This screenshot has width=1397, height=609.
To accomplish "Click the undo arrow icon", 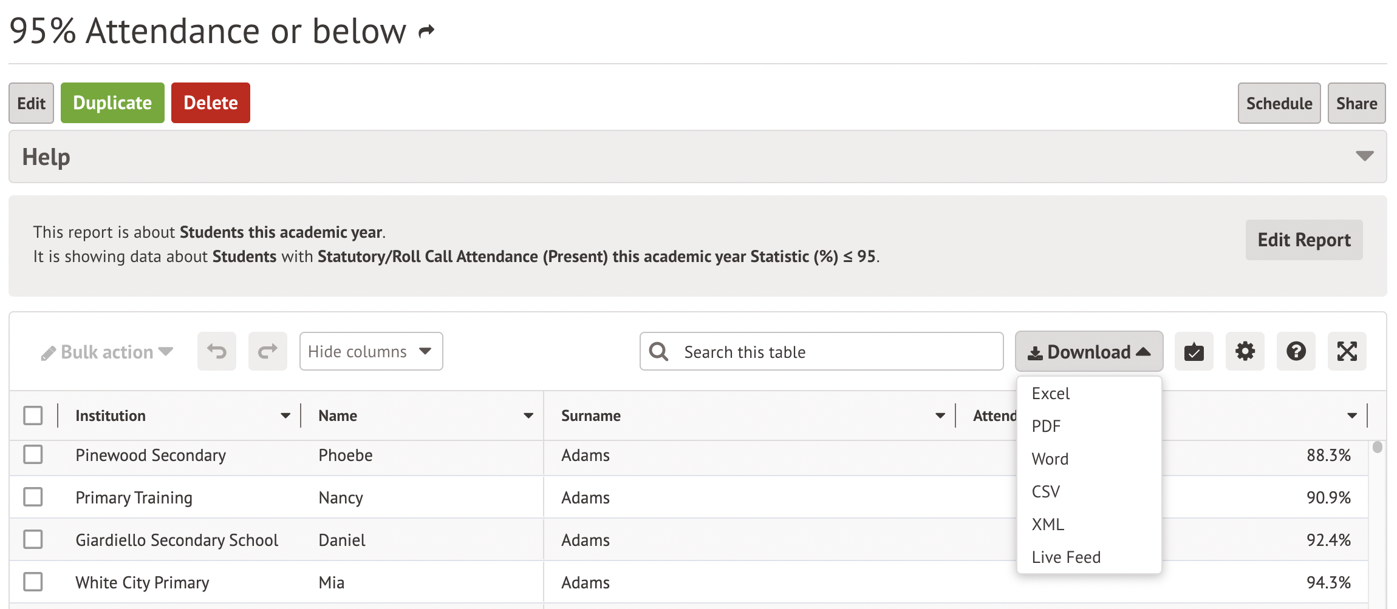I will (x=216, y=351).
